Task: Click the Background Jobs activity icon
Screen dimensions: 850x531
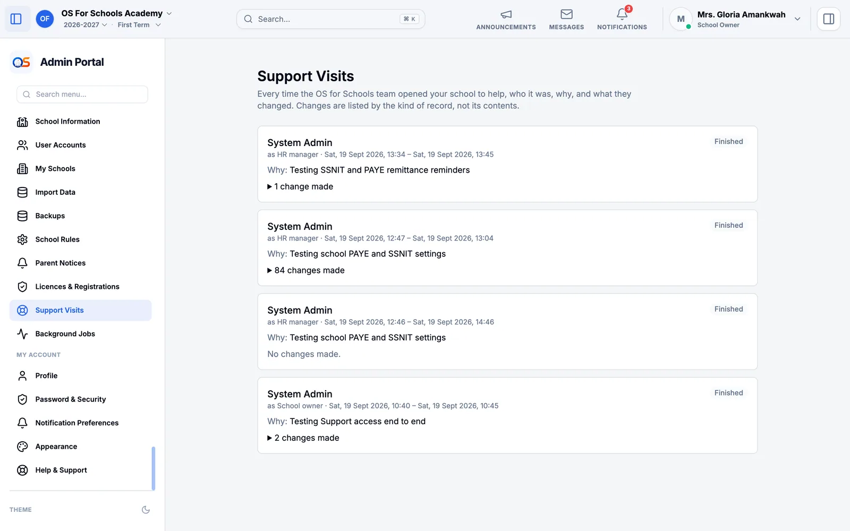Action: (x=22, y=334)
